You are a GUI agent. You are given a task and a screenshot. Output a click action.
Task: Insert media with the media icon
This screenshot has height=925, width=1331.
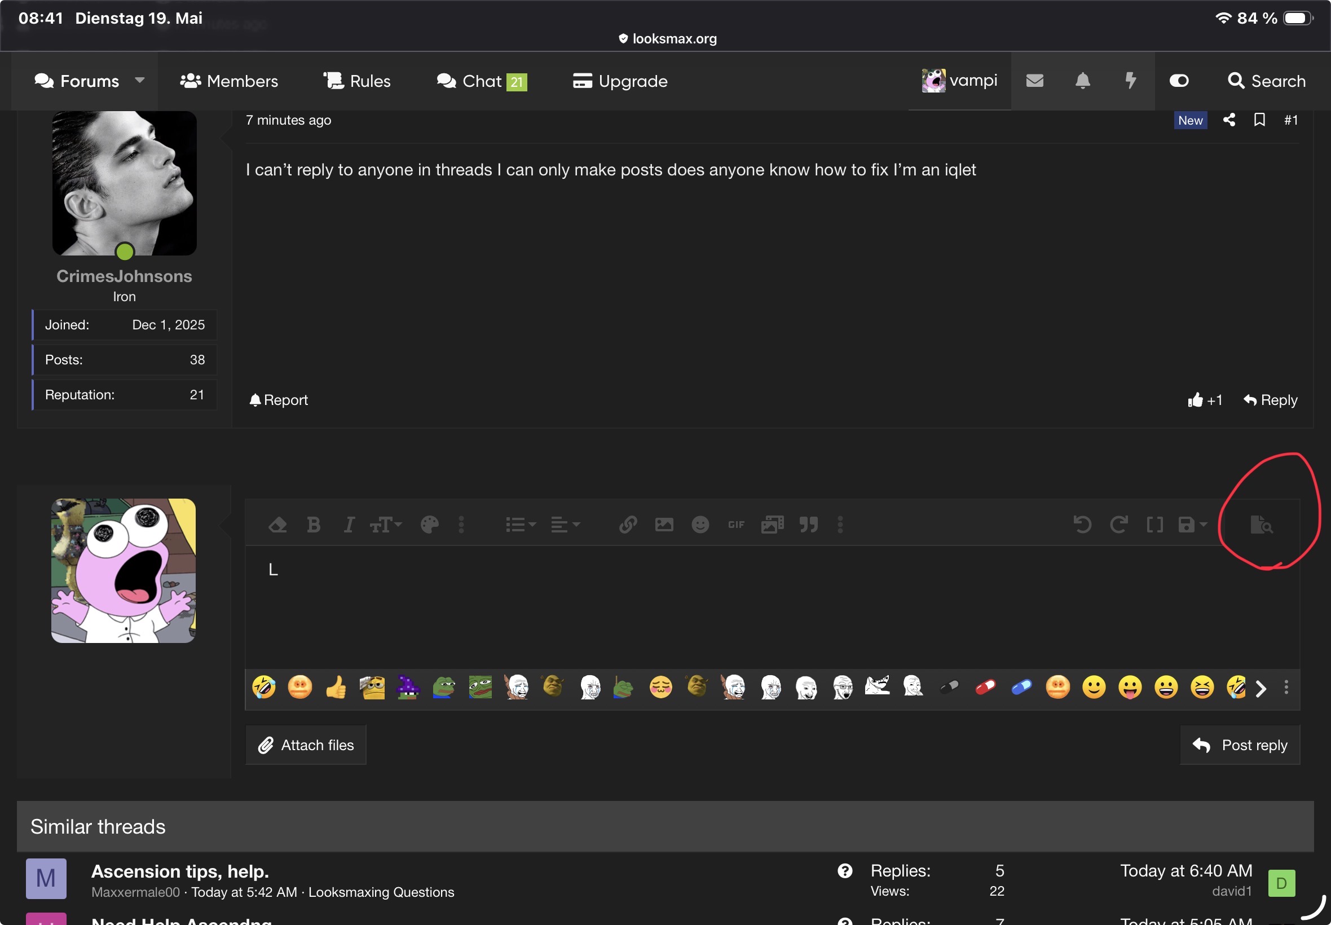(773, 525)
